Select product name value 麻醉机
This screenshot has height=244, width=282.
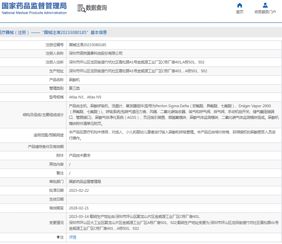tap(74, 80)
